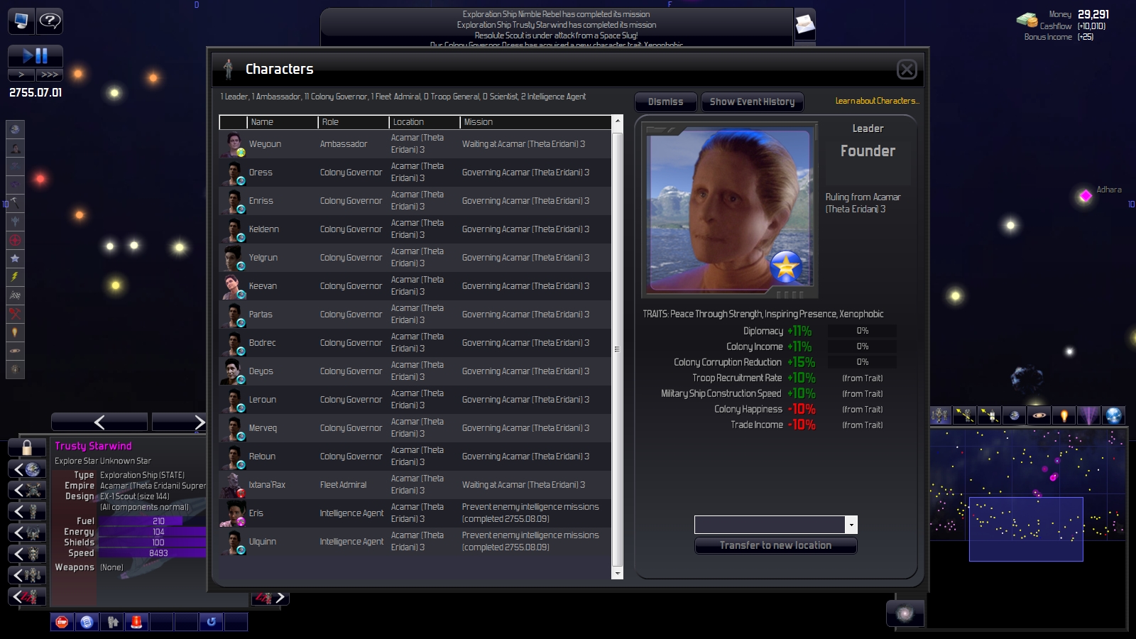Click the planet icon in left sidebar
The image size is (1136, 639).
click(x=15, y=129)
